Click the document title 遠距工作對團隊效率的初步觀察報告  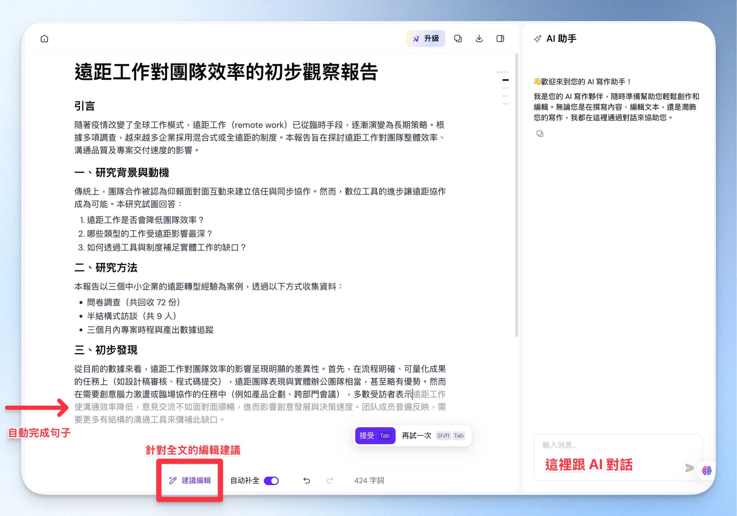(226, 72)
